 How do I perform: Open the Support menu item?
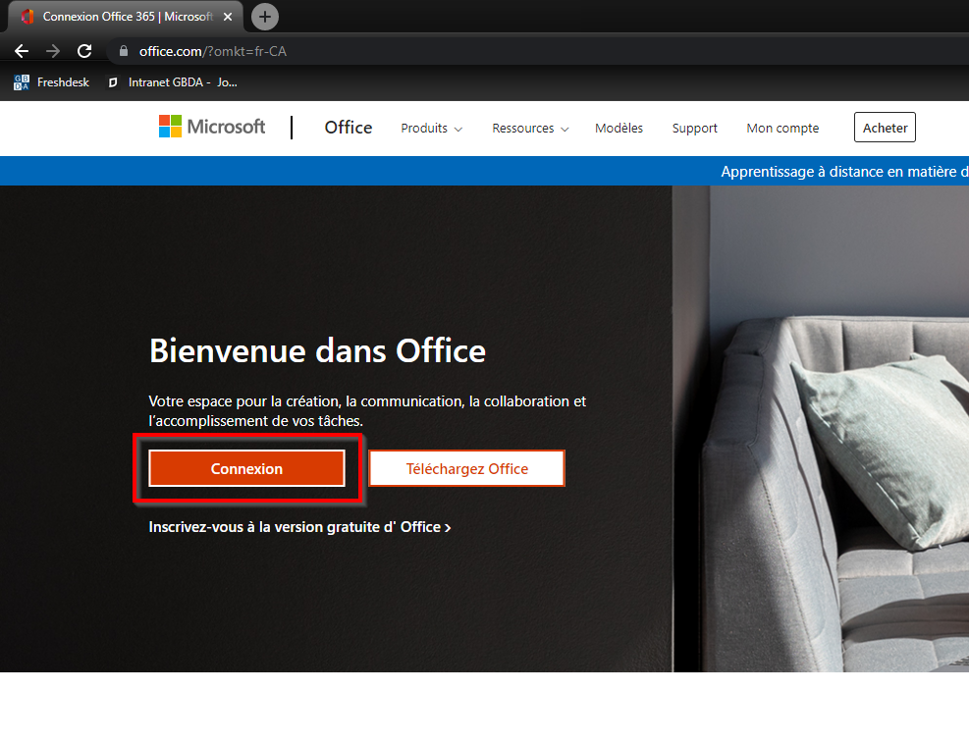[695, 128]
